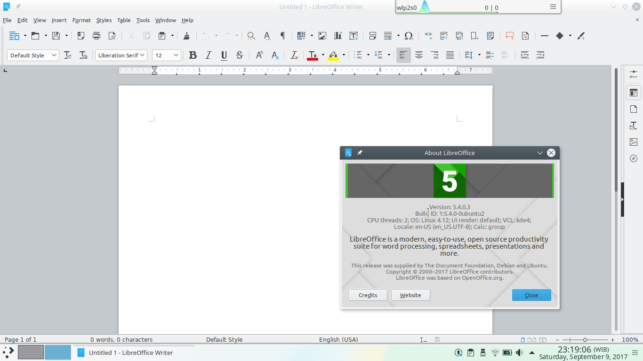Click the Subscript icon

point(275,55)
